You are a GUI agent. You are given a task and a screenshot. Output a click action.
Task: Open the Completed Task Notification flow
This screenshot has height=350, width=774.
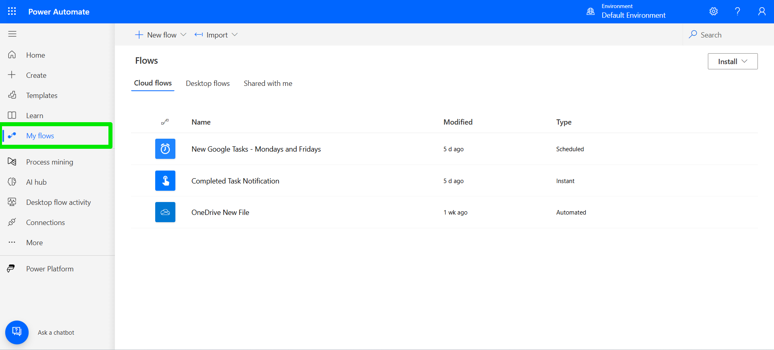pyautogui.click(x=235, y=181)
